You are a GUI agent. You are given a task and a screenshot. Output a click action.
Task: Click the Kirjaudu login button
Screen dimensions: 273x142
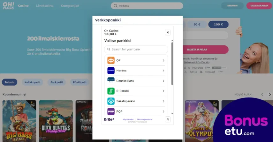click(232, 6)
